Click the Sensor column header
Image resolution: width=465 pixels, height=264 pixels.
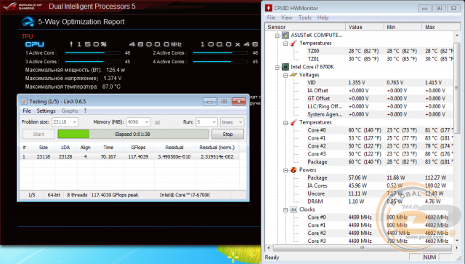coord(305,27)
